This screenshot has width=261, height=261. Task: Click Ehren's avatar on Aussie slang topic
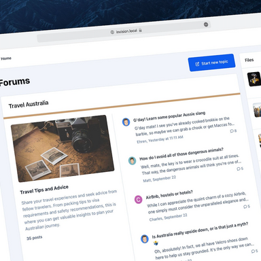click(x=126, y=122)
